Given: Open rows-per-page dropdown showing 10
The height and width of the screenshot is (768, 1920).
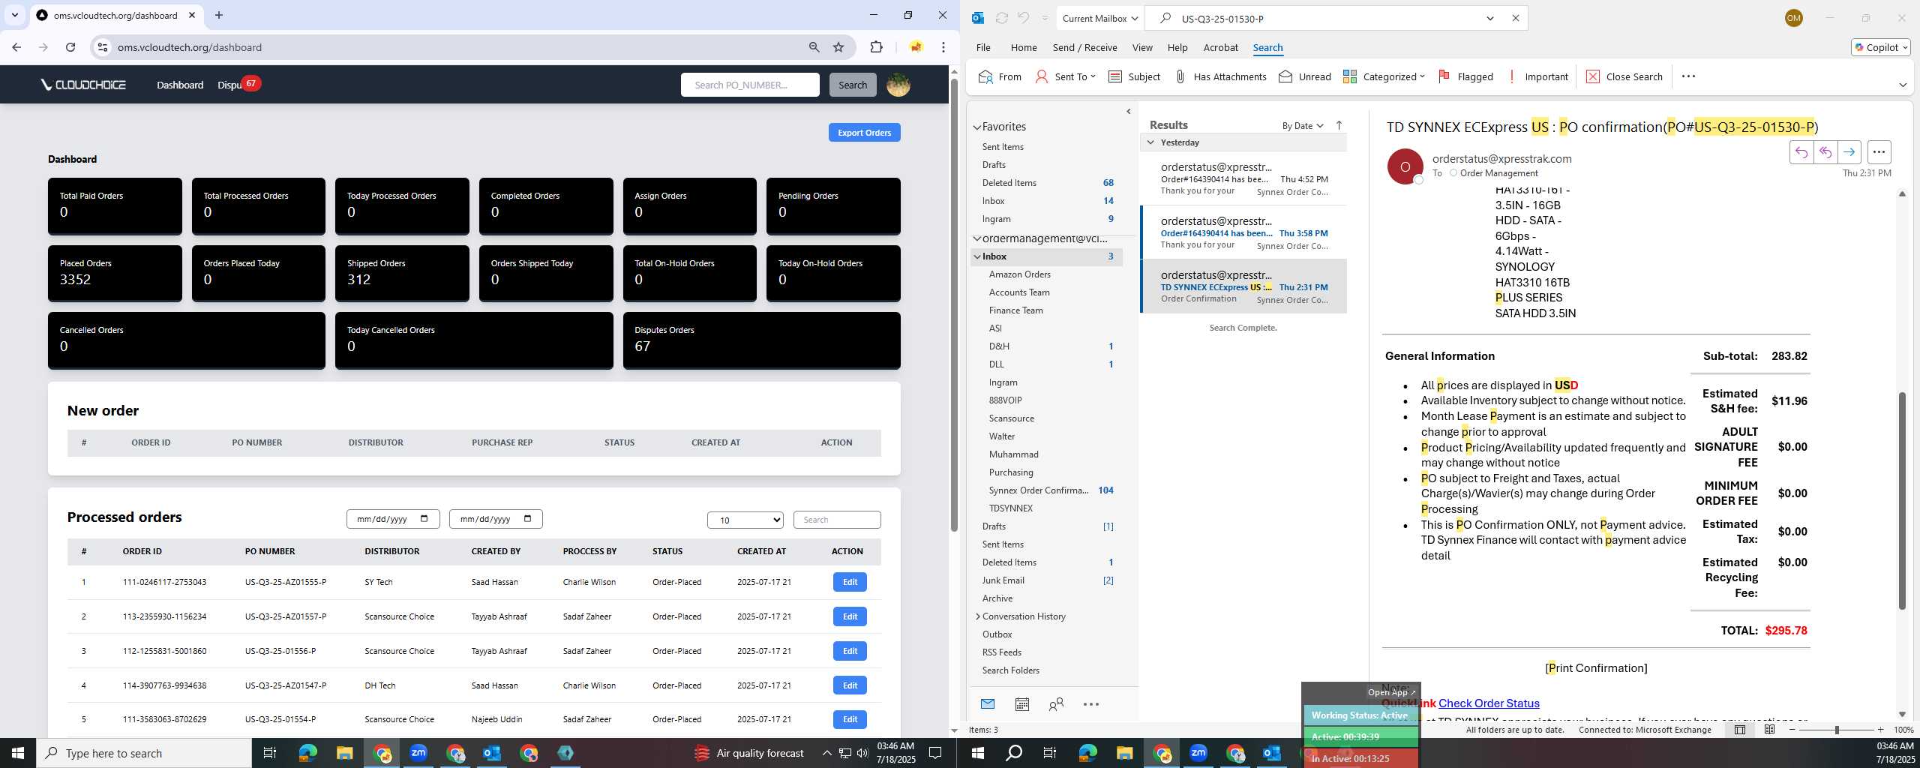Looking at the screenshot, I should 745,519.
